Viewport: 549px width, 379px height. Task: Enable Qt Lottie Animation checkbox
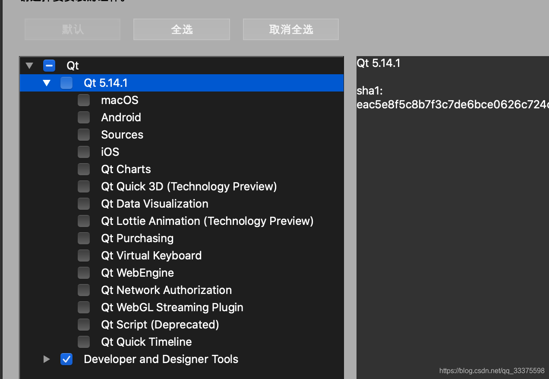tap(84, 221)
